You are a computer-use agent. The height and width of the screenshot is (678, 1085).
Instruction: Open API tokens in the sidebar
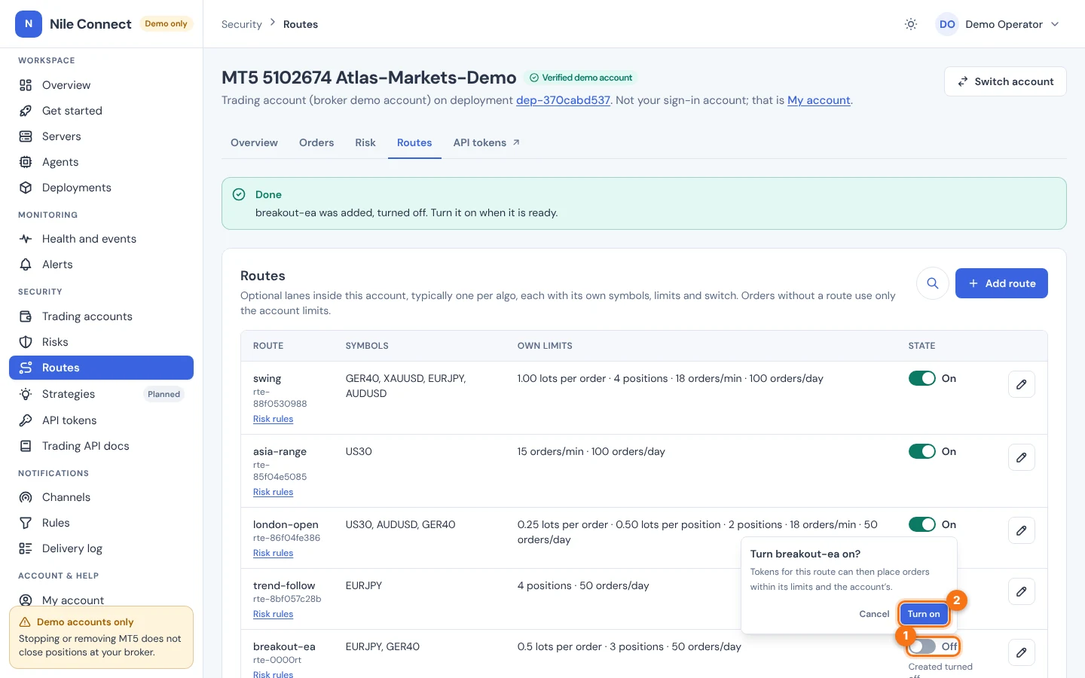(101, 420)
